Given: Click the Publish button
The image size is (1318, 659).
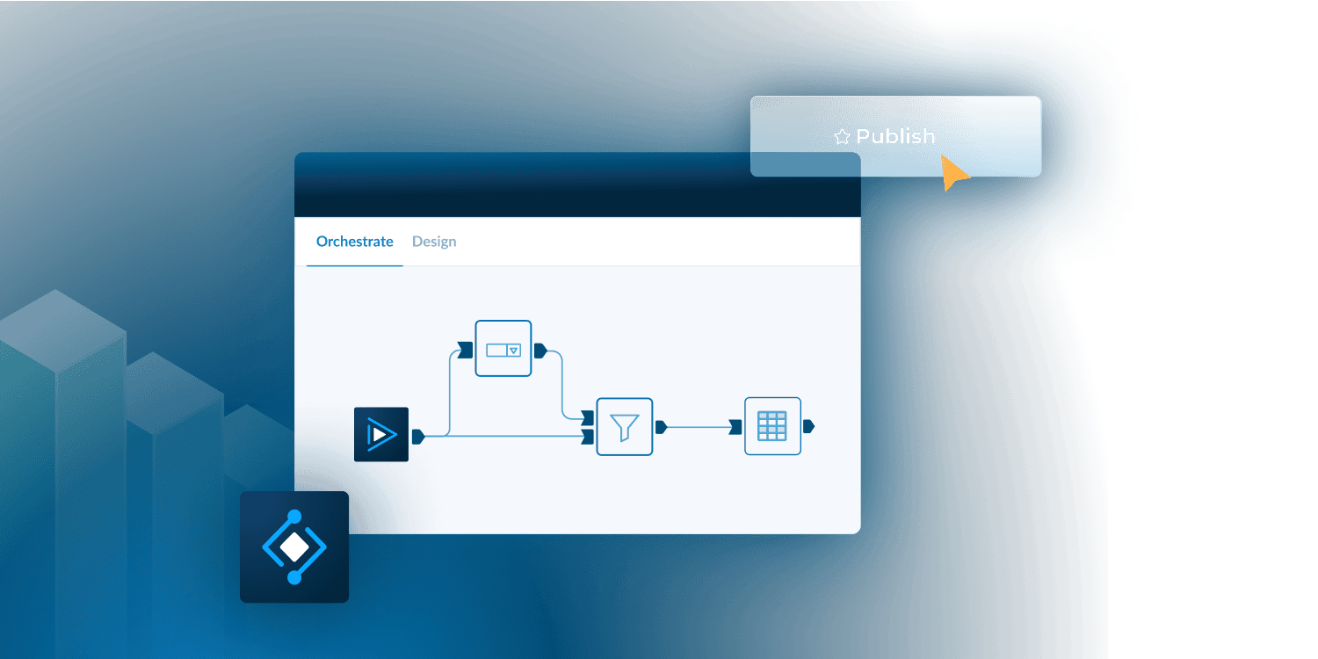Looking at the screenshot, I should 895,136.
